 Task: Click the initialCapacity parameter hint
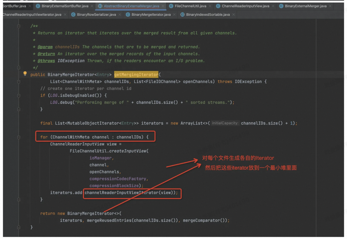(x=225, y=123)
